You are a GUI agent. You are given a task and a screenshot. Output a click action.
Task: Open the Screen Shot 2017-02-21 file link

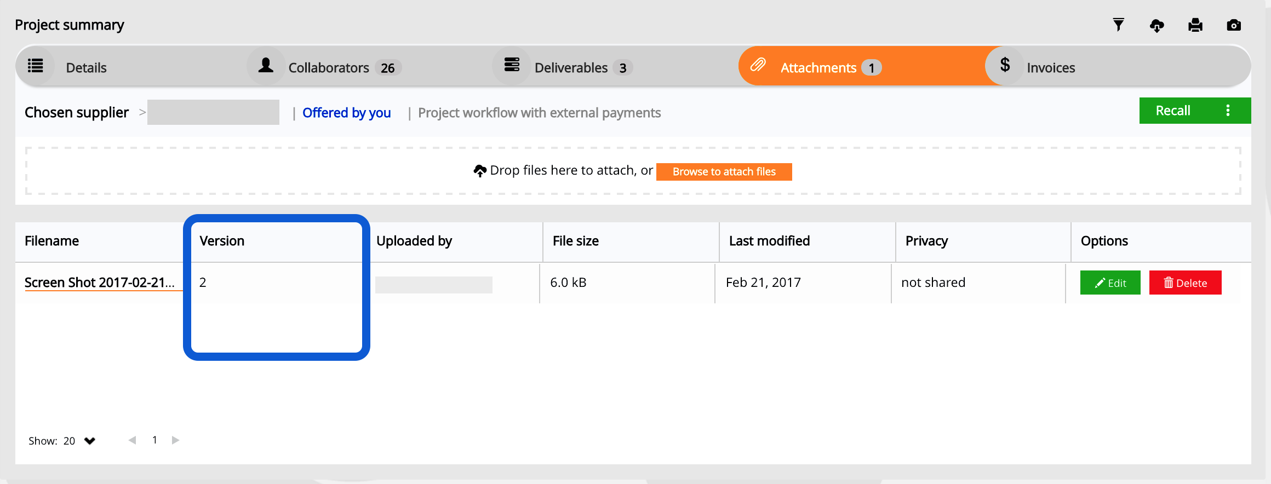99,283
